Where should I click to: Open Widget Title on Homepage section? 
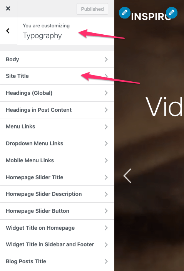pos(57,228)
